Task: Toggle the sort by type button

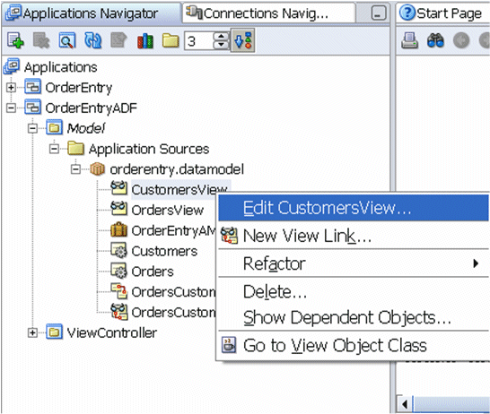Action: (243, 40)
